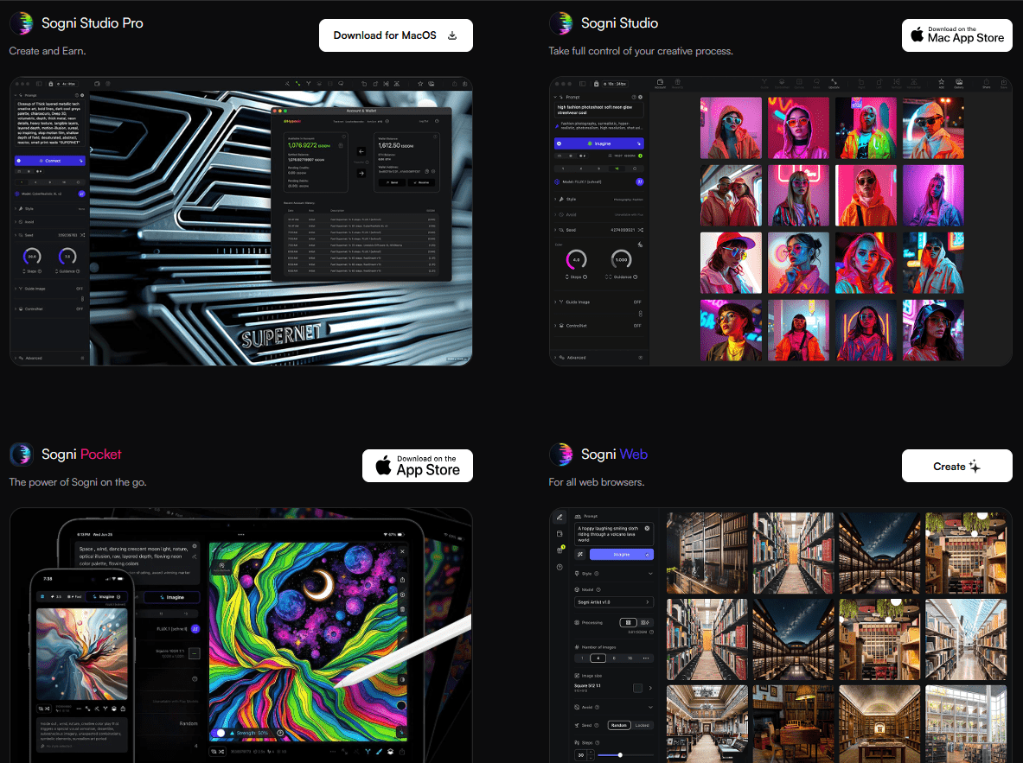This screenshot has width=1023, height=763.
Task: Open the Mac App Store download badge
Action: click(956, 35)
